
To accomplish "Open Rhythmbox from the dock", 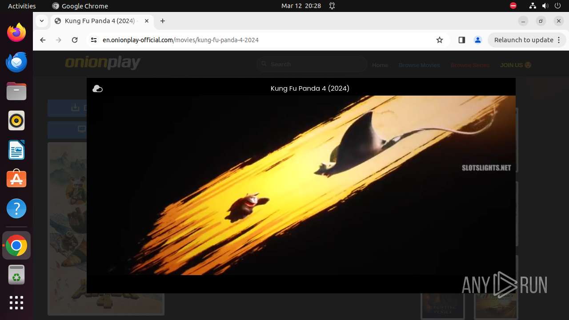I will click(16, 120).
